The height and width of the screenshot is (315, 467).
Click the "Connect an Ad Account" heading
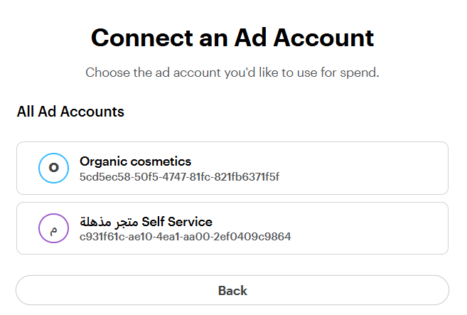(x=232, y=37)
